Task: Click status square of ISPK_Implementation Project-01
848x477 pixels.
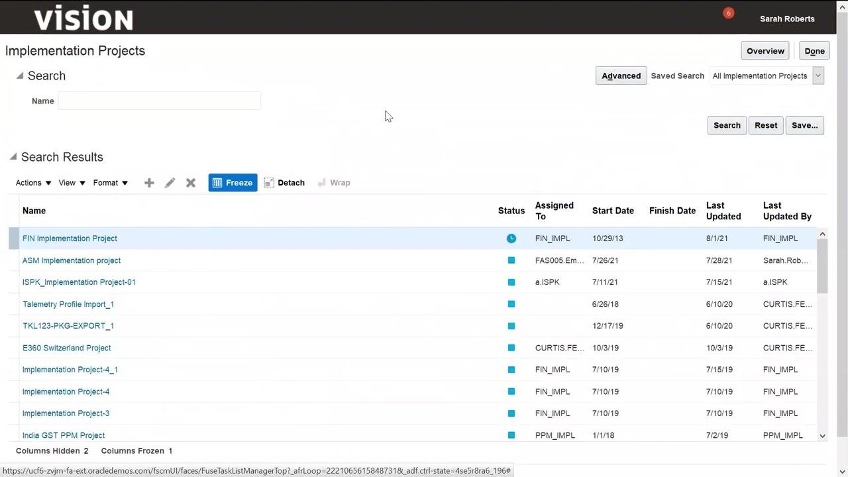Action: (x=511, y=282)
